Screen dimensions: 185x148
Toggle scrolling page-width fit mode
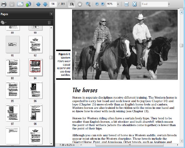click(x=126, y=4)
